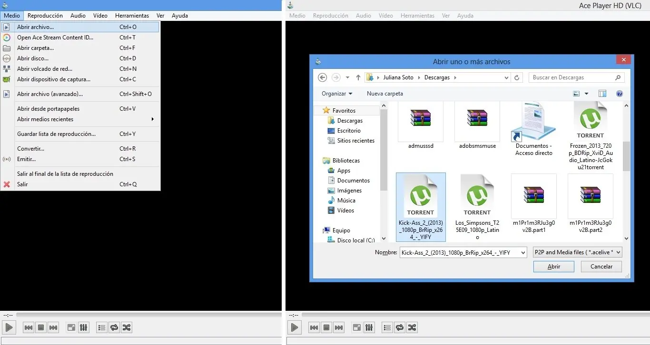The image size is (650, 345).
Task: Expand the view options dropdown arrow
Action: pyautogui.click(x=586, y=94)
